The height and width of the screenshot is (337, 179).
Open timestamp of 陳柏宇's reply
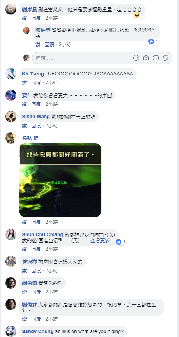tap(65, 45)
